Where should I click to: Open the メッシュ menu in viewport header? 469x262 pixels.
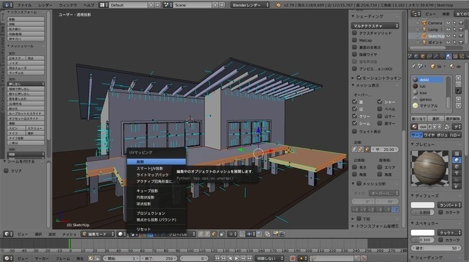[69, 235]
